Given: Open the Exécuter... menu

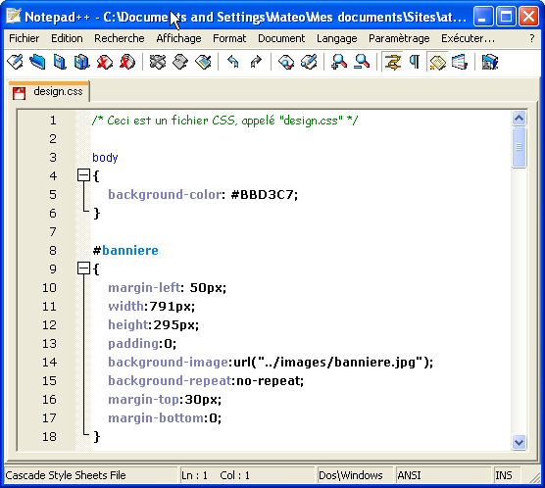Looking at the screenshot, I should tap(468, 38).
